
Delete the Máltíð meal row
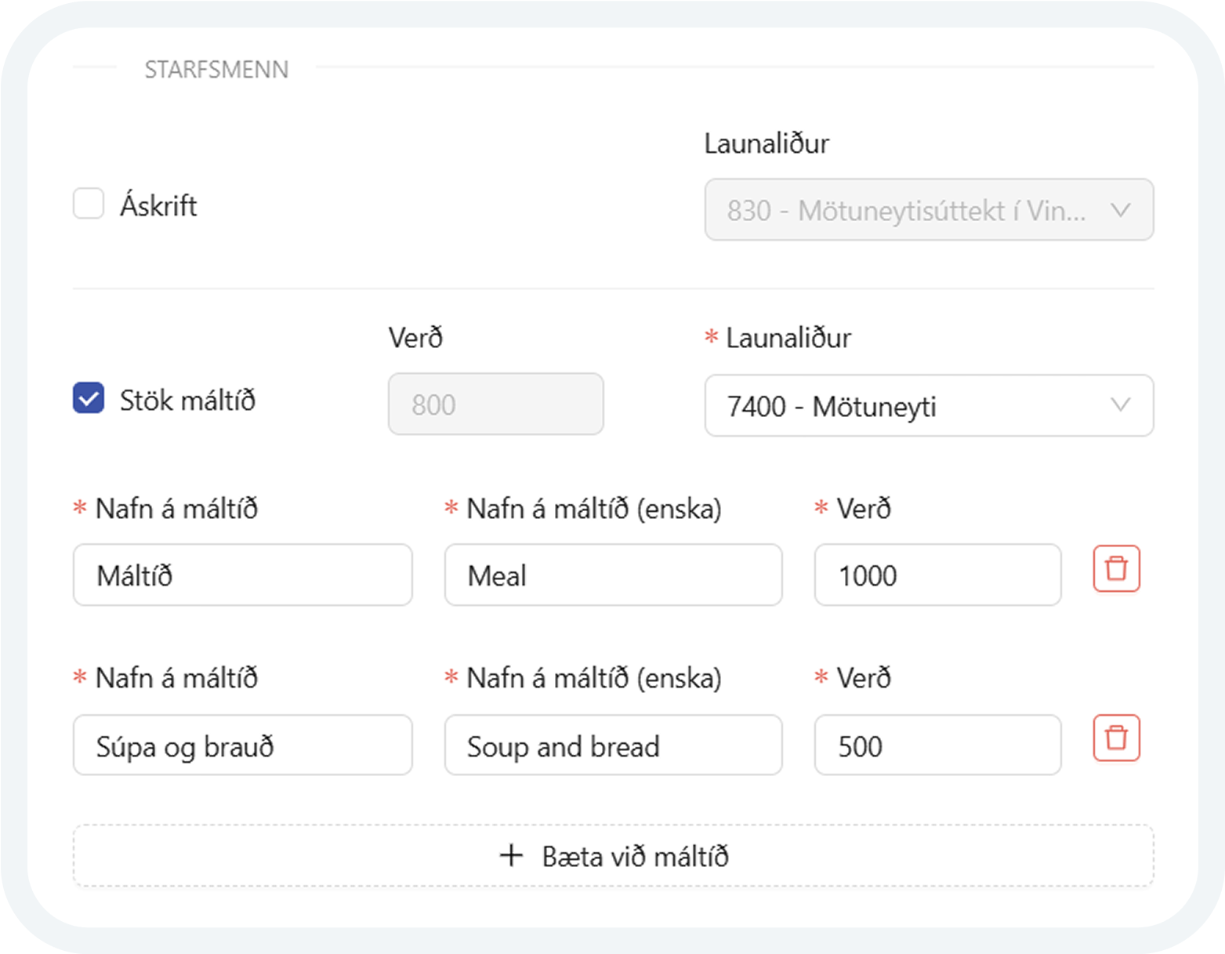tap(1116, 568)
